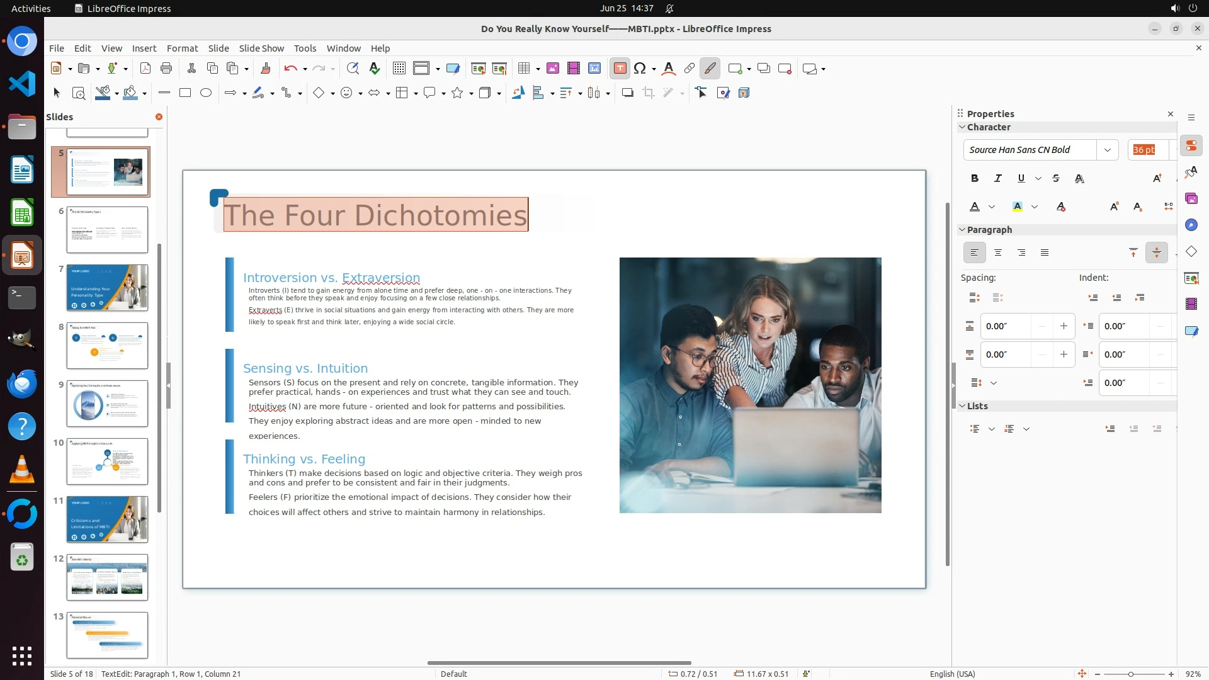The height and width of the screenshot is (680, 1209).
Task: Increase above paragraph spacing with plus
Action: click(1064, 326)
